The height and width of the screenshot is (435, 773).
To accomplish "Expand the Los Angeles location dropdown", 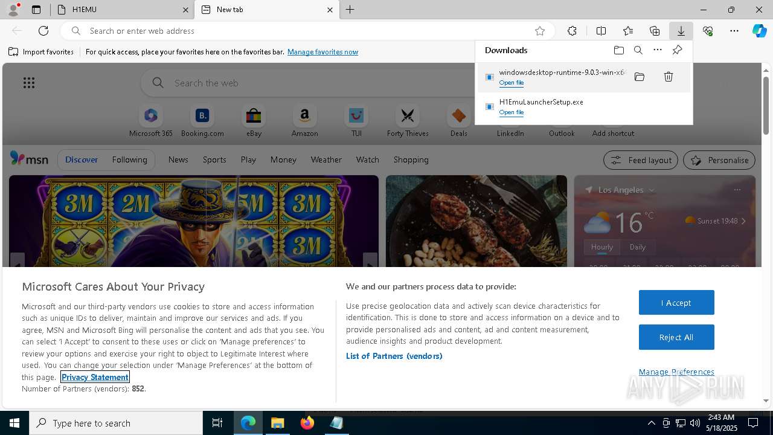I will tap(652, 190).
